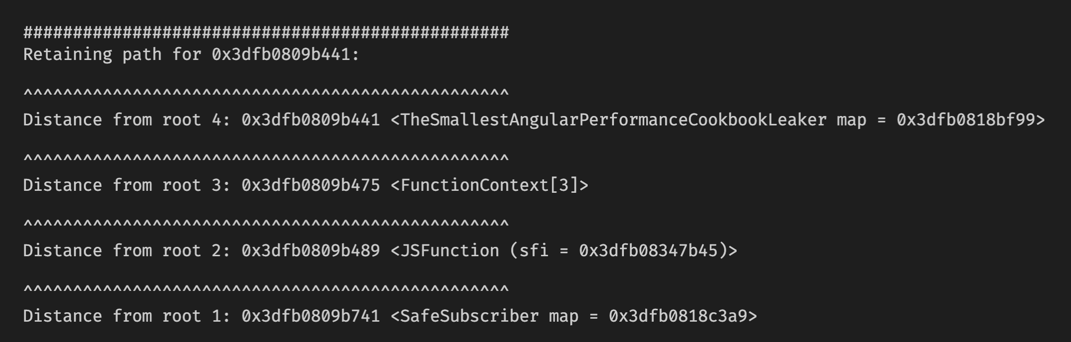1071x342 pixels.
Task: Click the hash-symbol separator line
Action: click(266, 33)
